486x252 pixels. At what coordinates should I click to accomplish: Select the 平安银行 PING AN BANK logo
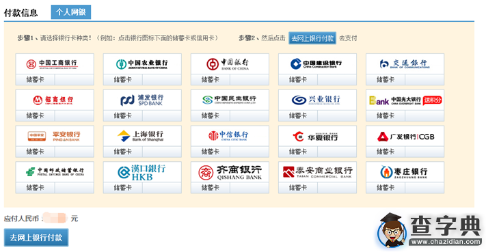(55, 136)
